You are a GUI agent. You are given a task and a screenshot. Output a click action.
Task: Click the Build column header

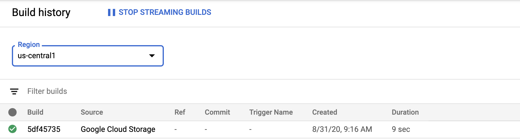click(x=35, y=112)
